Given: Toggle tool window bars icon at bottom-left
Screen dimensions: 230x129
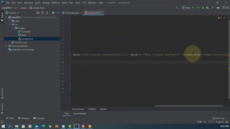Looking at the screenshot, I should [x=2, y=122].
